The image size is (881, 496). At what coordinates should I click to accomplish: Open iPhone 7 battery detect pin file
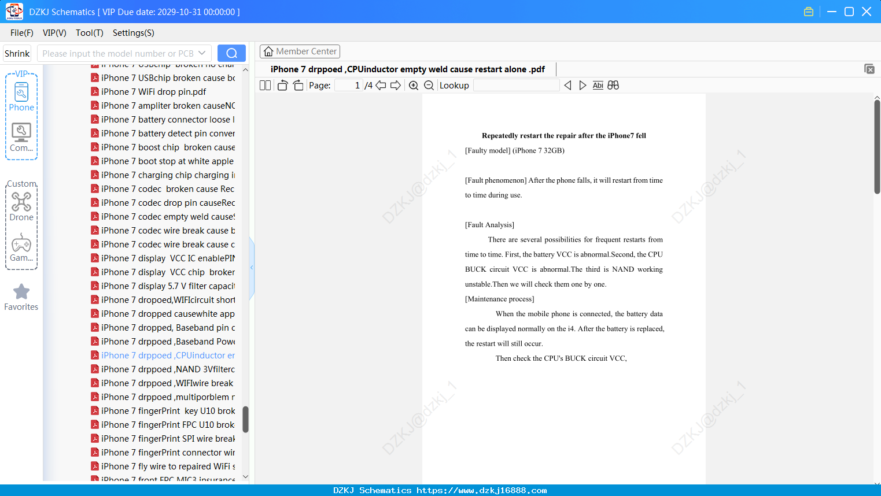pyautogui.click(x=163, y=134)
